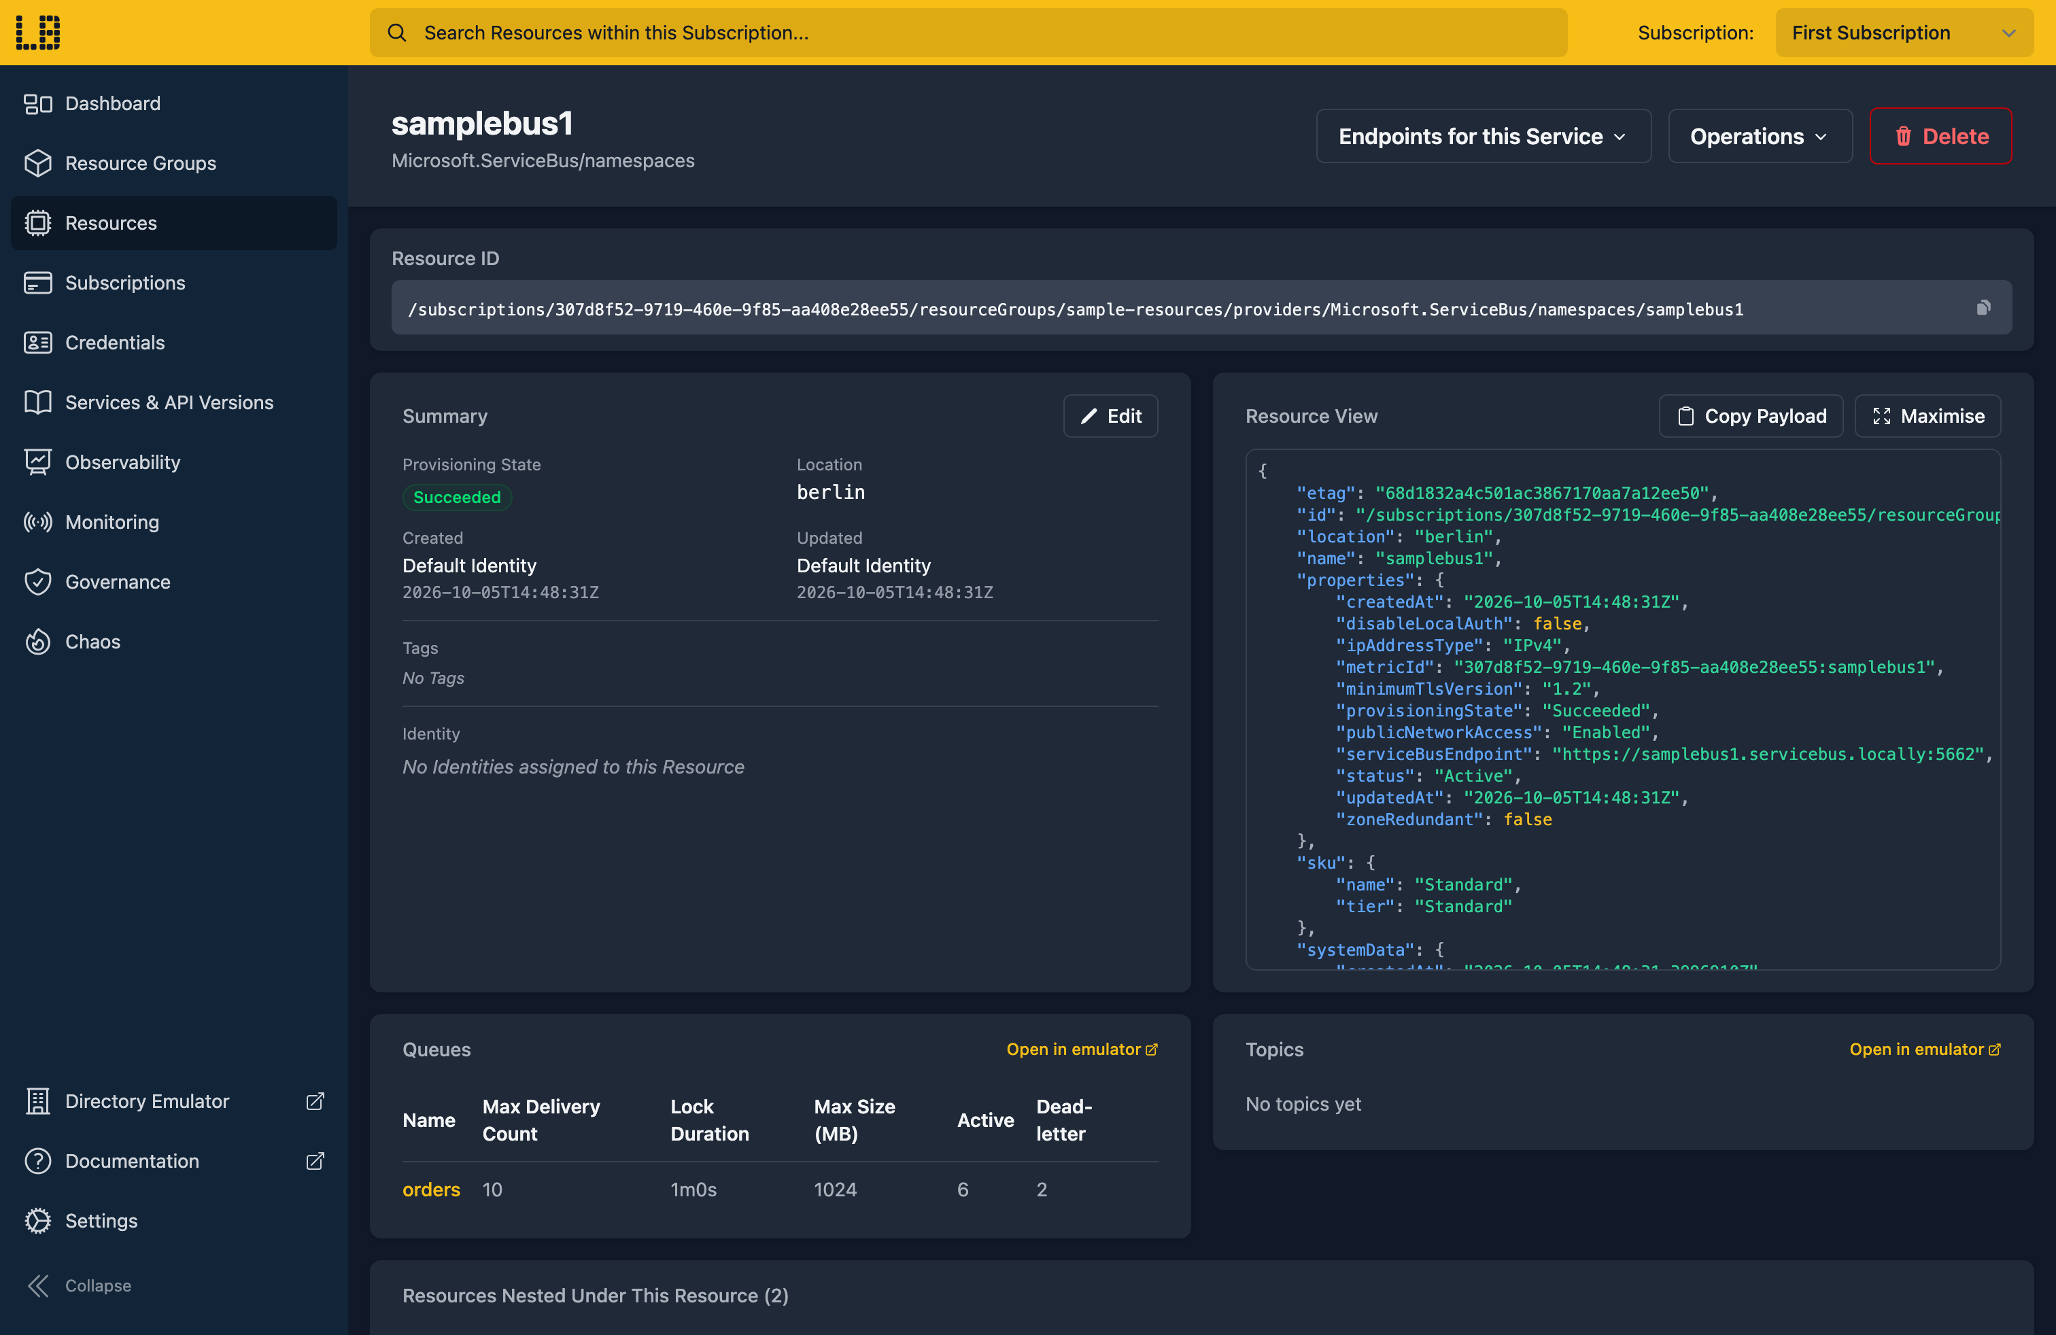This screenshot has width=2056, height=1335.
Task: Click the Directory Emulator building icon
Action: (x=38, y=1101)
